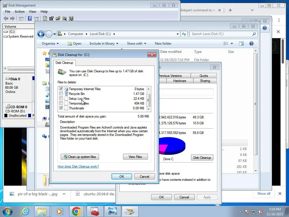Screen dimensions: 289x217
Task: Go back in Explorer with the blue arrow
Action: point(41,34)
